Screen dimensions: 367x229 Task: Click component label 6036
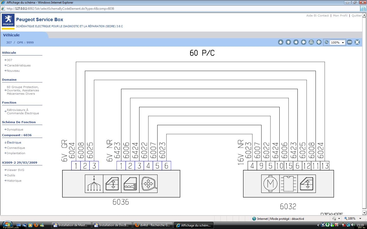[x=121, y=202]
